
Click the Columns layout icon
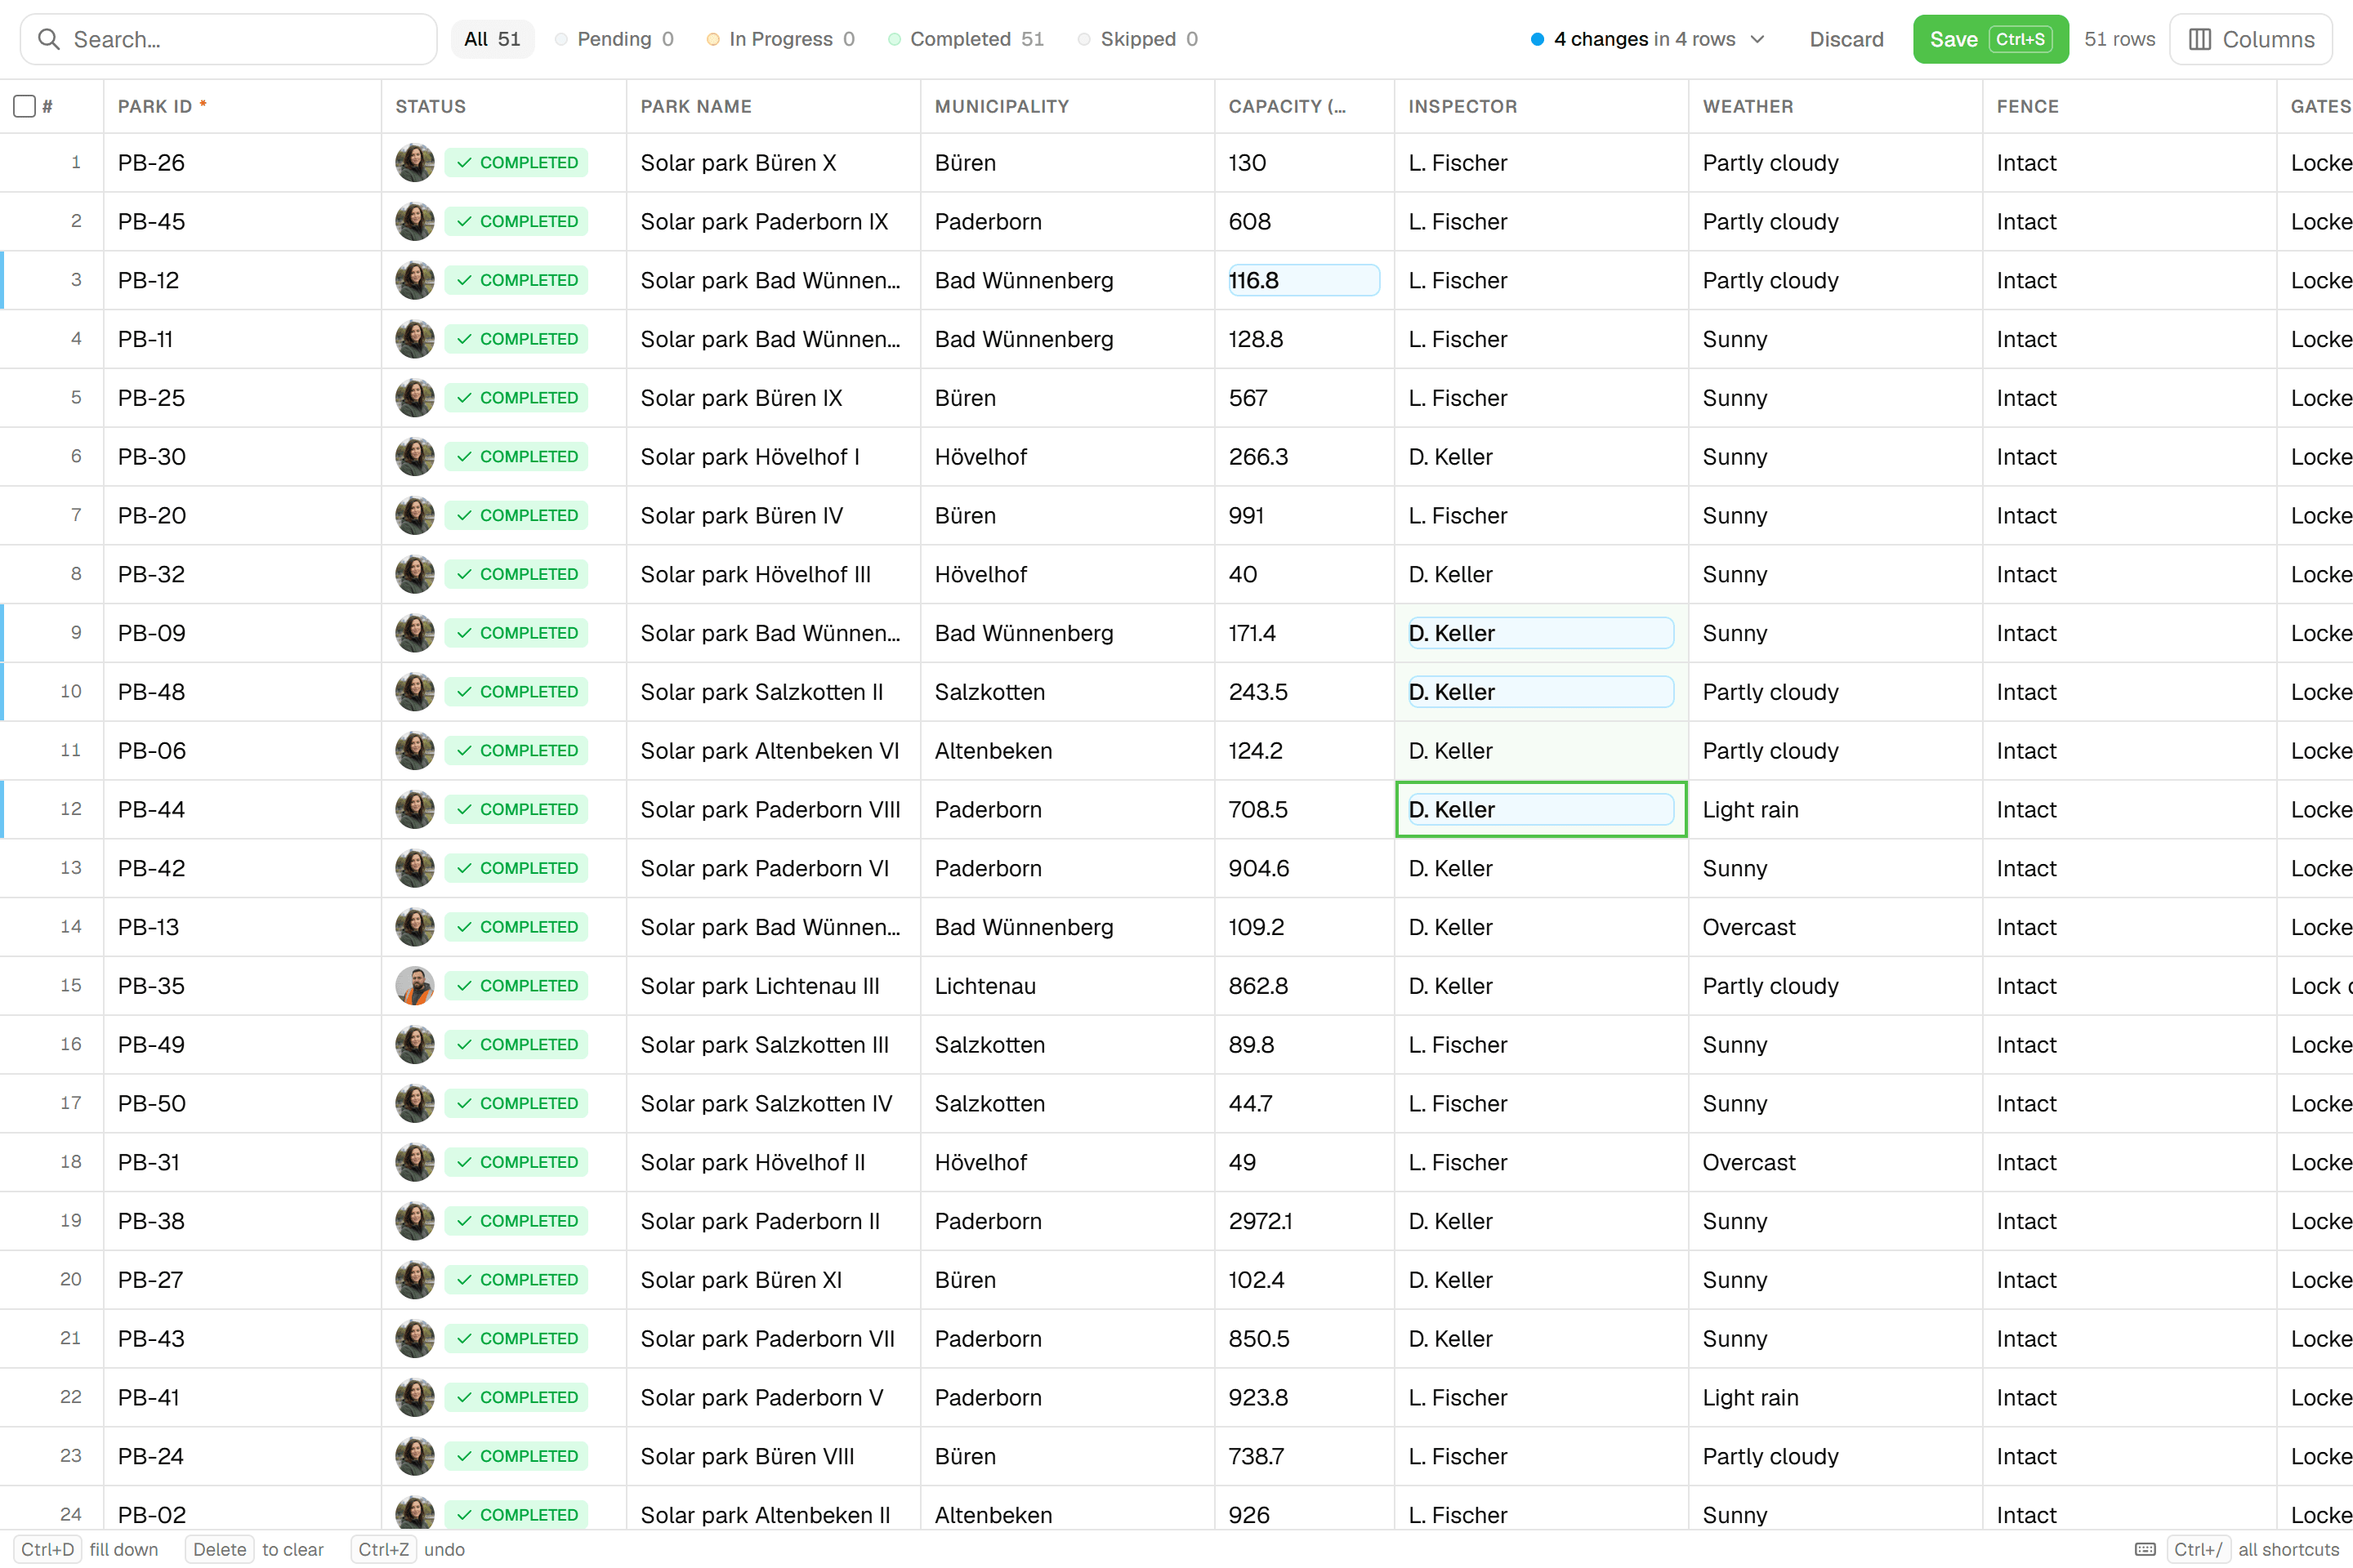click(x=2200, y=39)
